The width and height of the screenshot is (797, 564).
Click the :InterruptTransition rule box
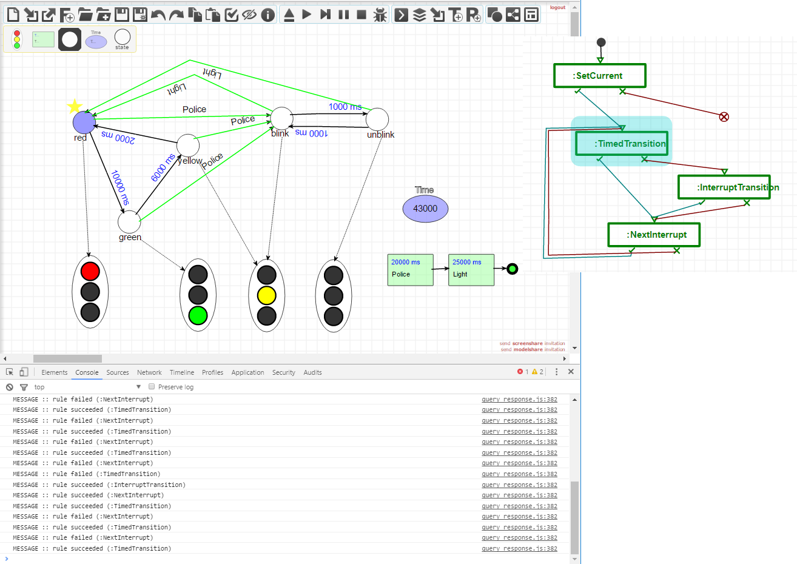[724, 187]
